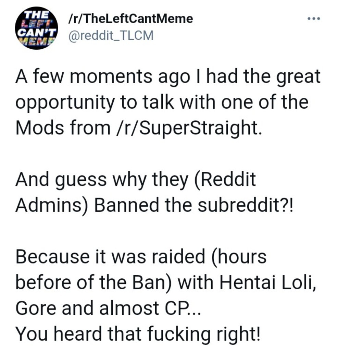Click the 'great' word ending first line

click(299, 77)
